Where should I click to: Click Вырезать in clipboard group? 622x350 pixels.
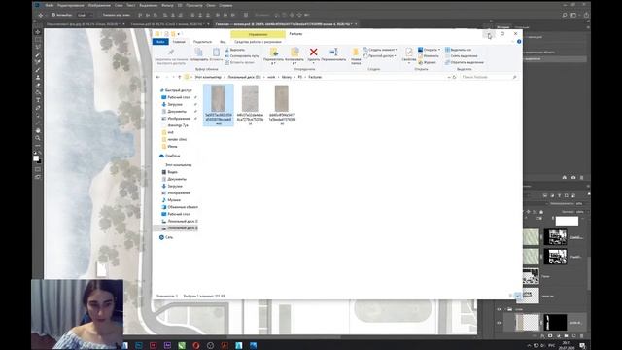[235, 50]
